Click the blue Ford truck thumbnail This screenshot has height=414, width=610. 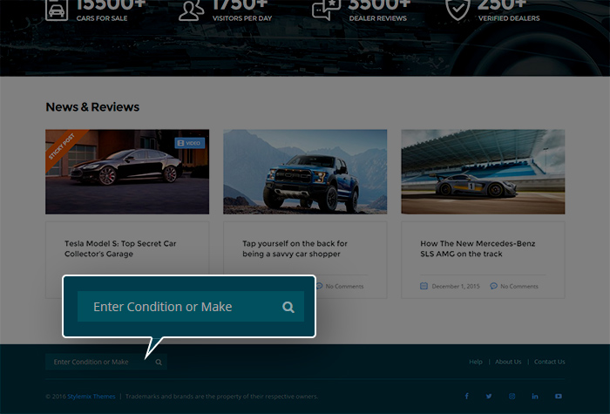pos(305,172)
